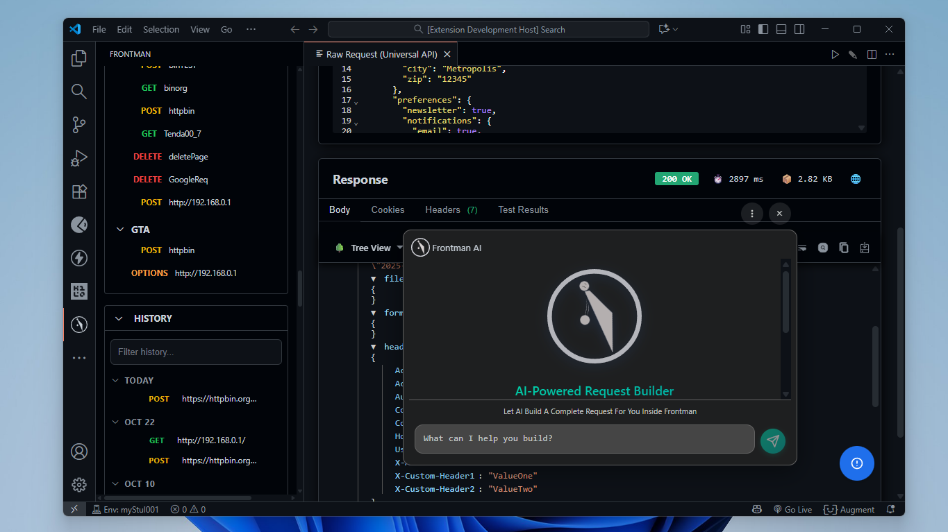This screenshot has width=948, height=532.
Task: Open the Go menu
Action: click(x=226, y=29)
